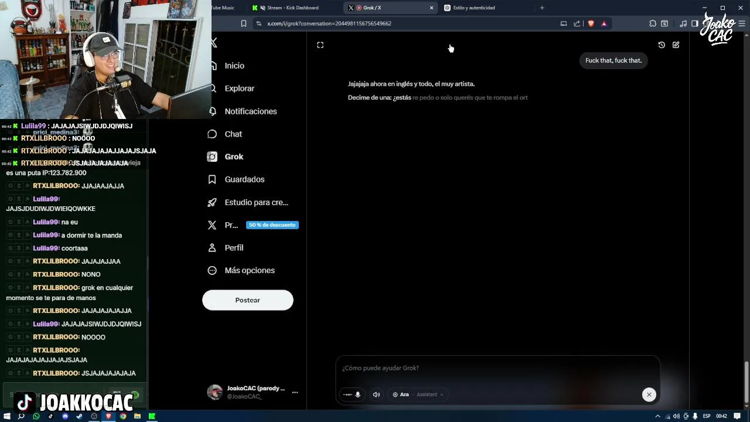Viewport: 750px width, 422px height.
Task: Click the Postear button
Action: (247, 300)
